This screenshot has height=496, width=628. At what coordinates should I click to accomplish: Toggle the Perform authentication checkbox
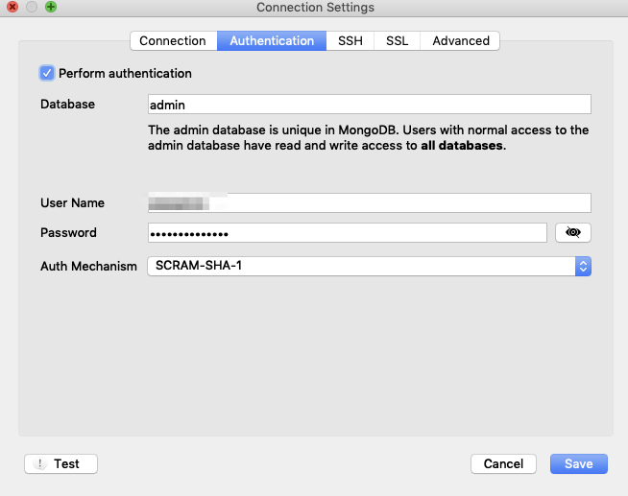coord(47,73)
